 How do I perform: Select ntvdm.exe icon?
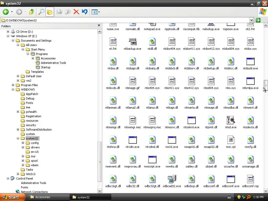click(x=132, y=140)
